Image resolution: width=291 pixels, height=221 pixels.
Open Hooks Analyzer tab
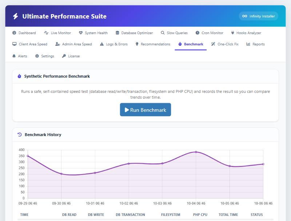pyautogui.click(x=246, y=33)
